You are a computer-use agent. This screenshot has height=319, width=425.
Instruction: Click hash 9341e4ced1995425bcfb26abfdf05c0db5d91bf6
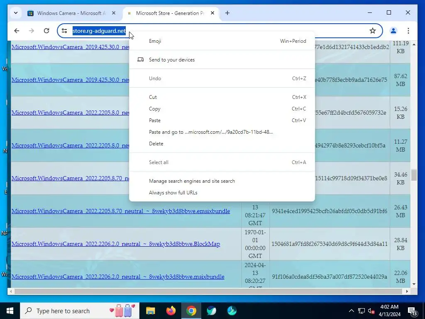click(x=329, y=211)
